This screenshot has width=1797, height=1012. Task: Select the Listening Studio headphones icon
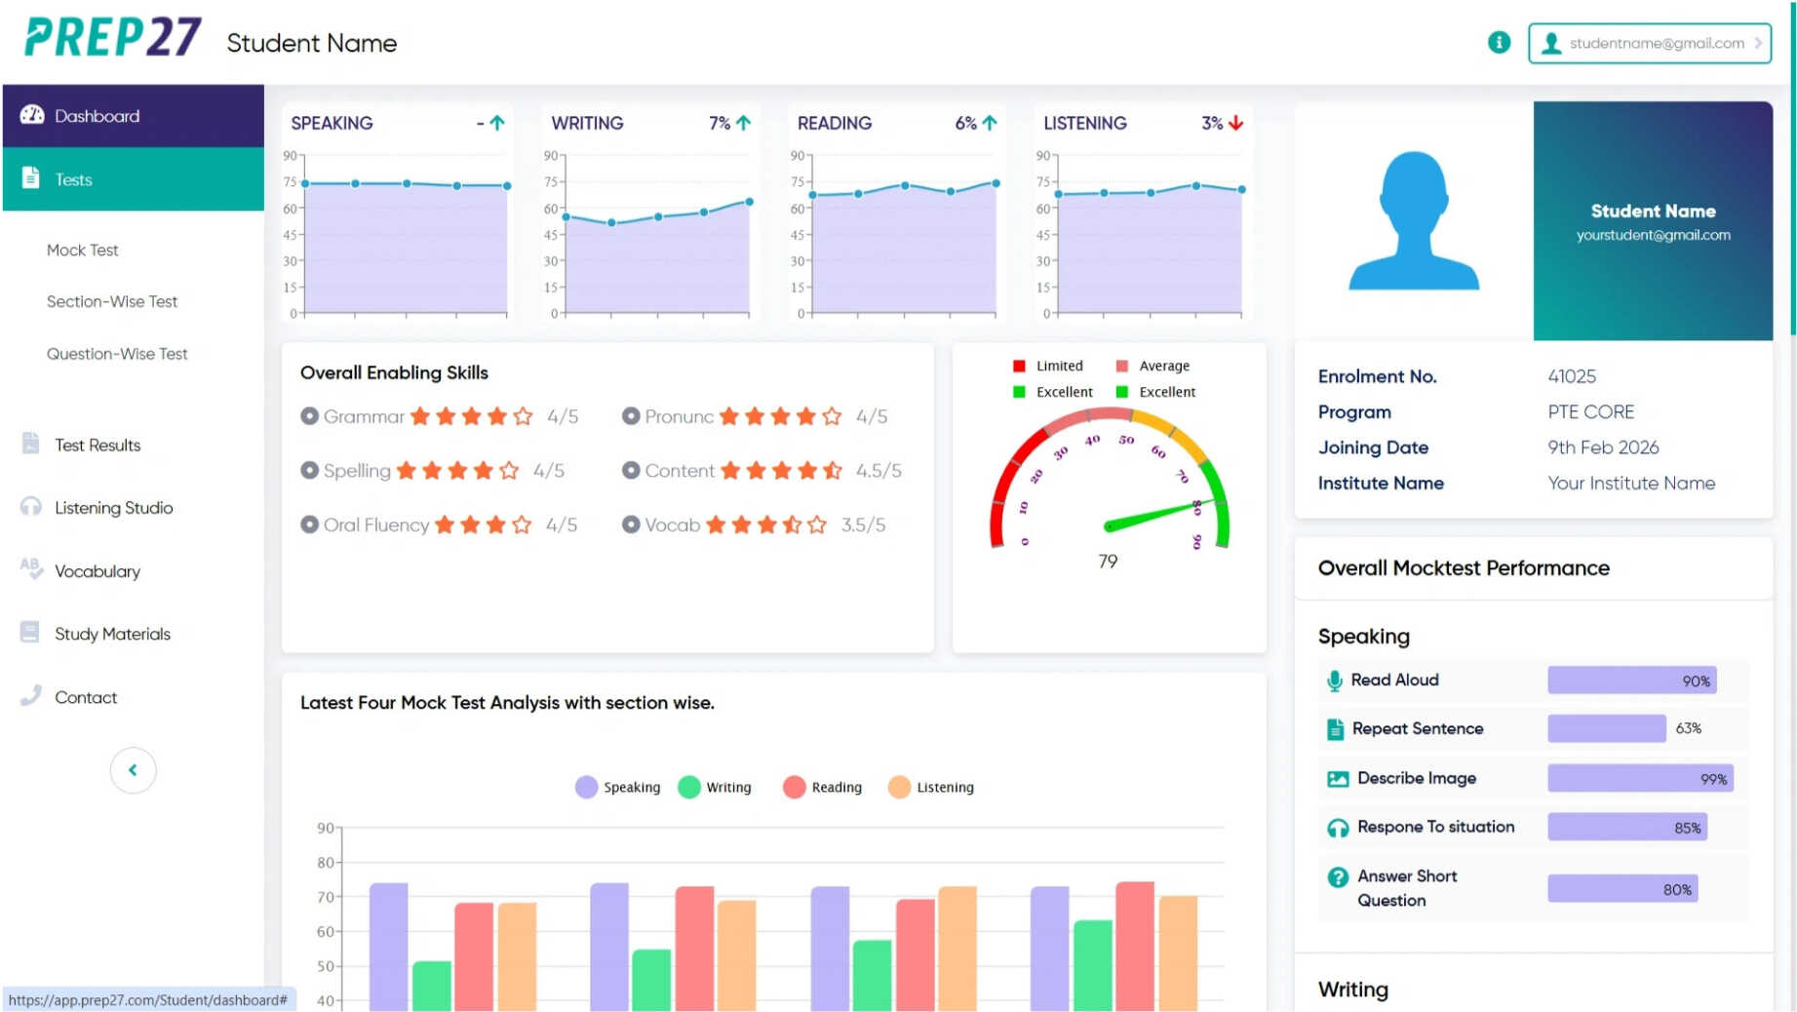tap(30, 507)
